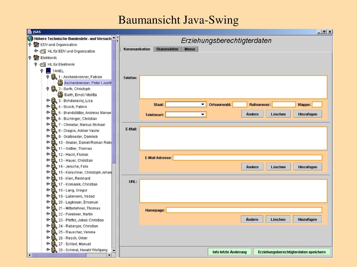Click the E-Mail Adresse input field
The width and height of the screenshot is (357, 267).
pos(248,157)
